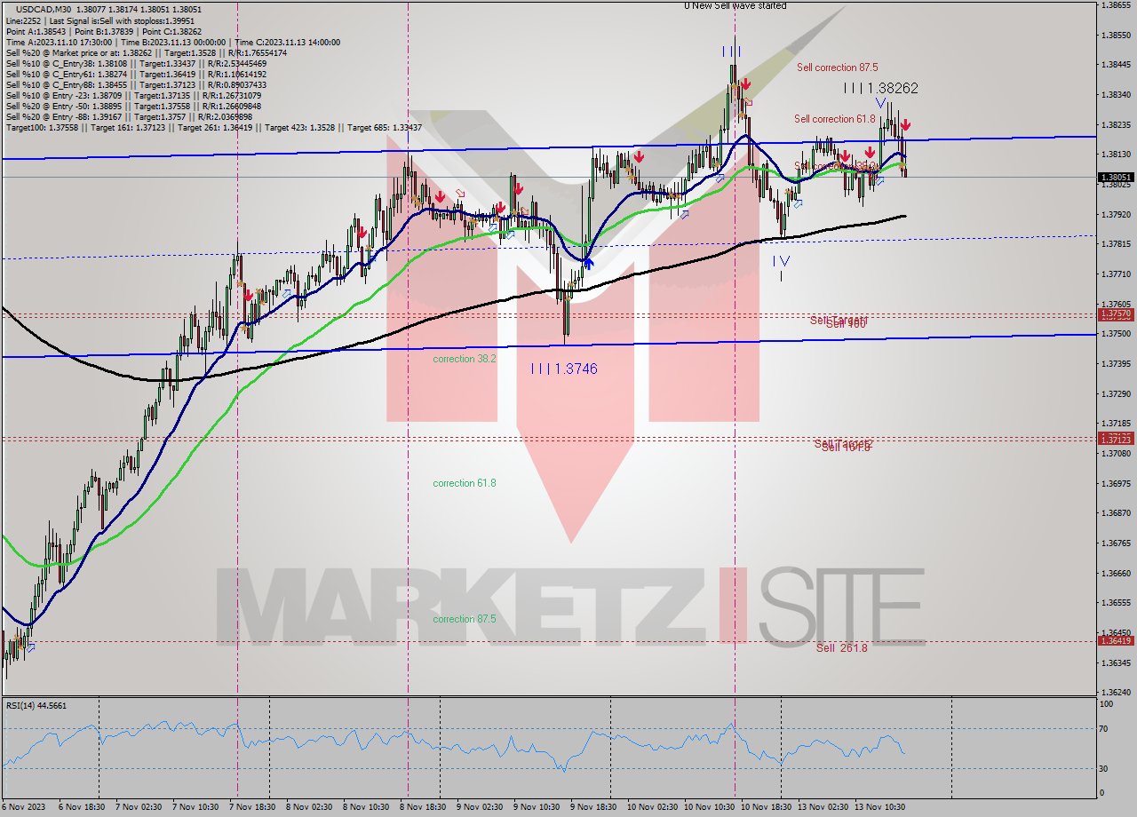Click the '8 Nov 18:30' time label
Screen dimensions: 1137x817
(421, 807)
